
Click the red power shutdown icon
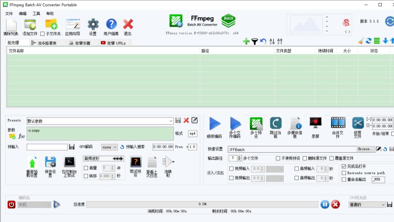coord(11,204)
